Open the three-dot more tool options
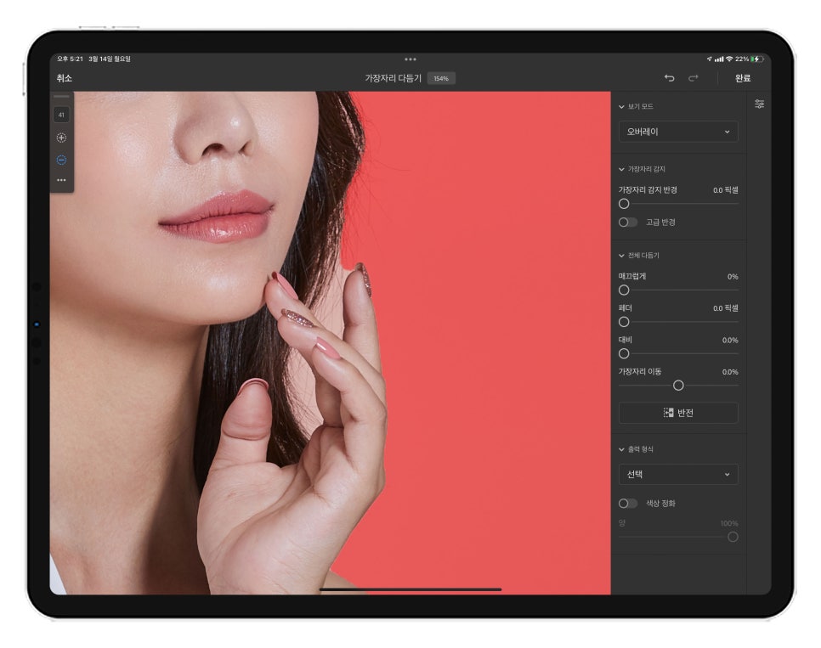This screenshot has height=648, width=821. coord(61,180)
